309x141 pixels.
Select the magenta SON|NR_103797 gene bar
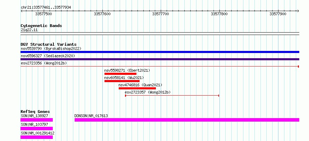[37, 129]
